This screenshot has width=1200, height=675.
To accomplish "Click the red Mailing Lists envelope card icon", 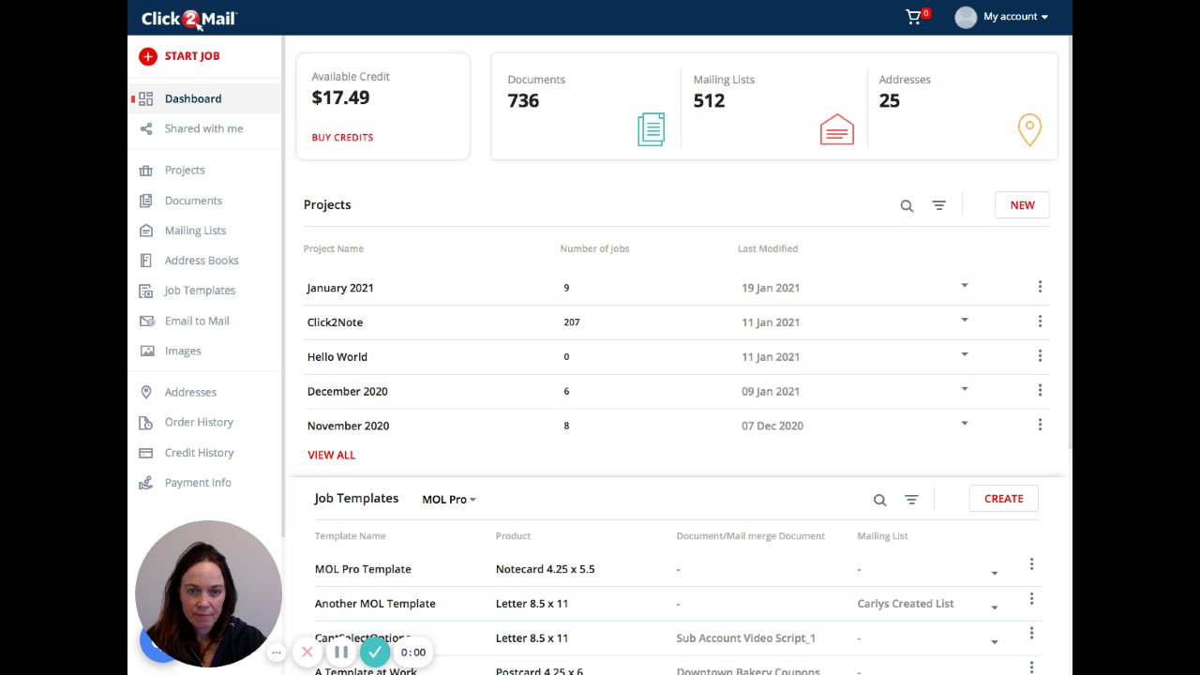I will pyautogui.click(x=837, y=129).
